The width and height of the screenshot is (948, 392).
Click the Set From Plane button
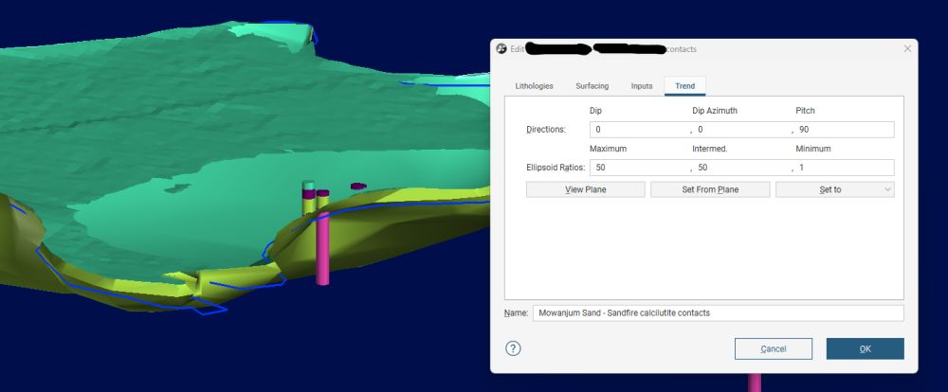click(x=710, y=189)
